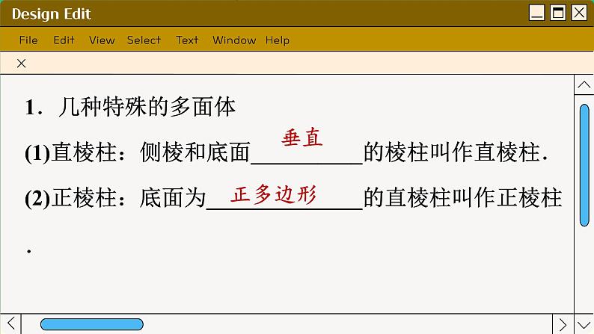
Task: Open the Help menu
Action: 278,40
